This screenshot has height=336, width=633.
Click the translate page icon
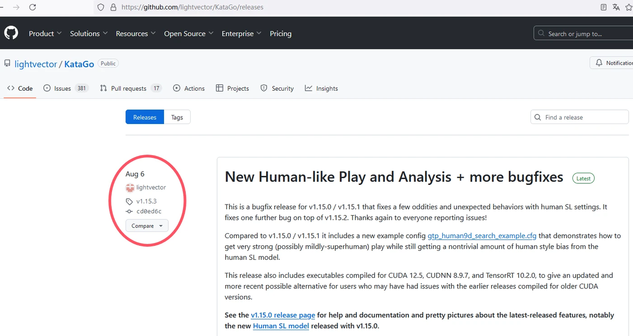click(x=616, y=7)
